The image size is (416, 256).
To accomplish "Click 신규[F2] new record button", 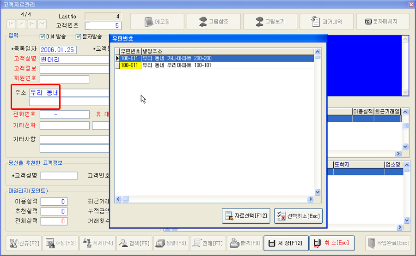I will [24, 243].
